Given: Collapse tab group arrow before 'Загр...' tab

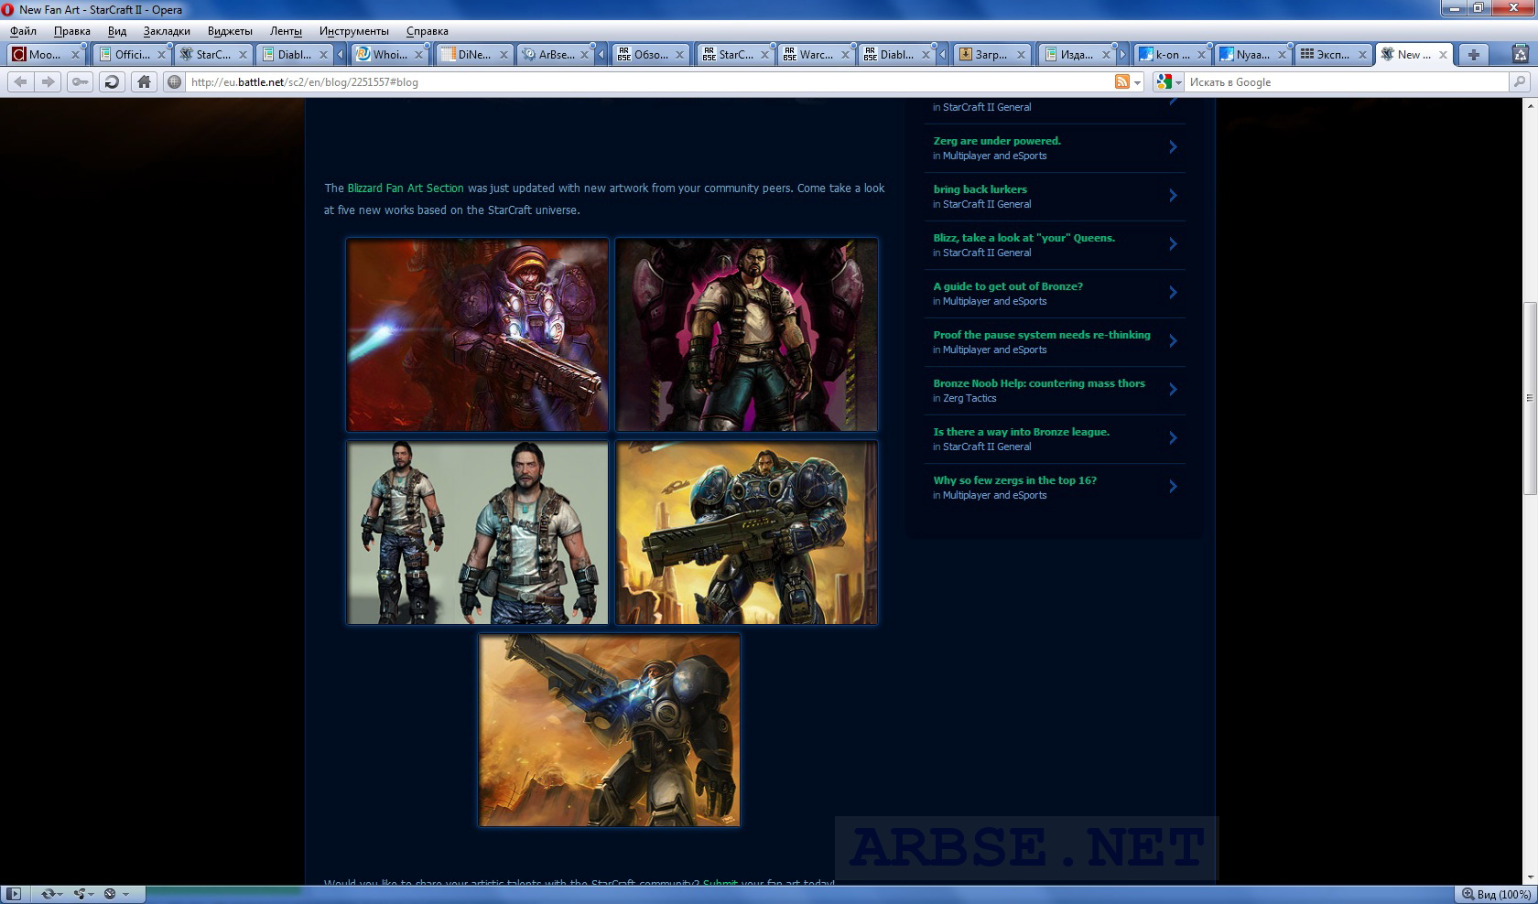Looking at the screenshot, I should pos(943,55).
